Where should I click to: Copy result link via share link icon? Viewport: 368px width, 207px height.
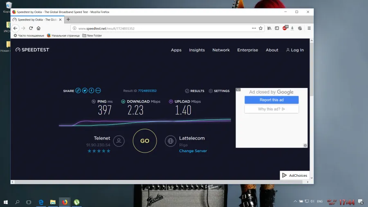(x=78, y=90)
